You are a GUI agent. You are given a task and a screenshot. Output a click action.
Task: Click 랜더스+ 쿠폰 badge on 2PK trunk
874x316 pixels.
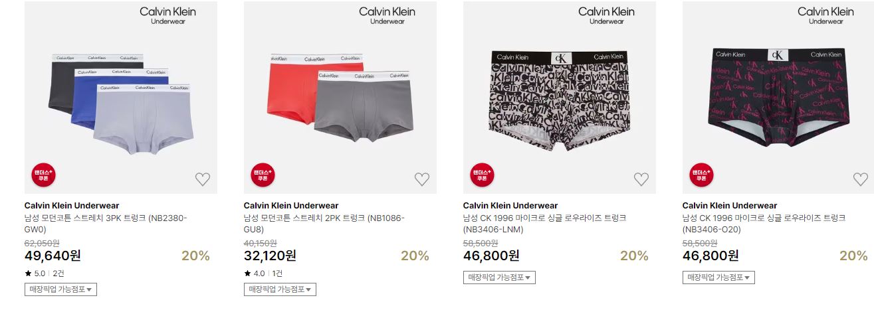[263, 175]
